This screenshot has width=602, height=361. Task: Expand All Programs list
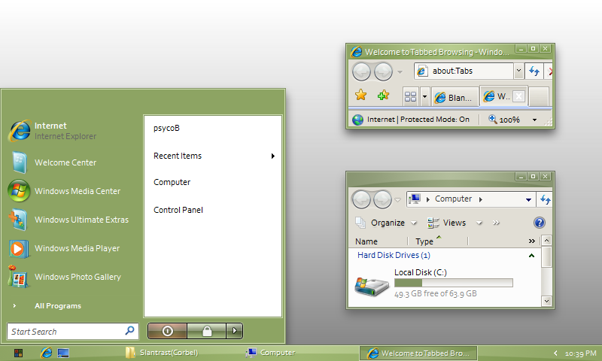(58, 306)
